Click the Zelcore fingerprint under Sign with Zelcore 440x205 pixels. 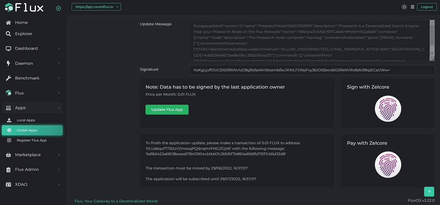pyautogui.click(x=388, y=109)
